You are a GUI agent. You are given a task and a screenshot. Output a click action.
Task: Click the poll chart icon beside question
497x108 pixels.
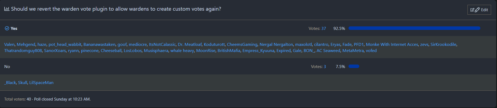pyautogui.click(x=7, y=9)
